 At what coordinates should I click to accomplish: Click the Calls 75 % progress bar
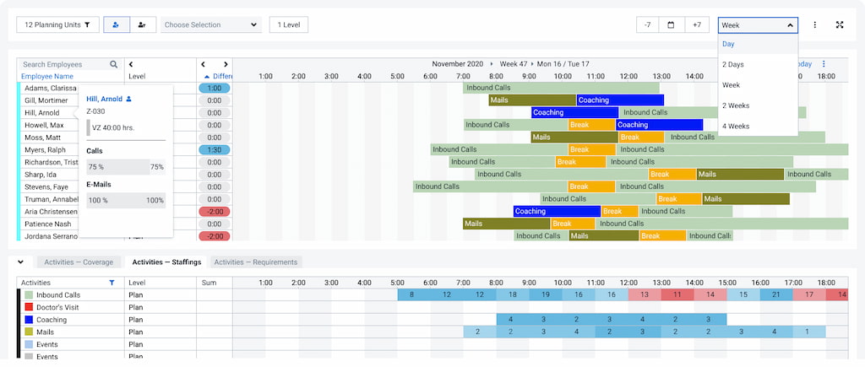point(126,167)
